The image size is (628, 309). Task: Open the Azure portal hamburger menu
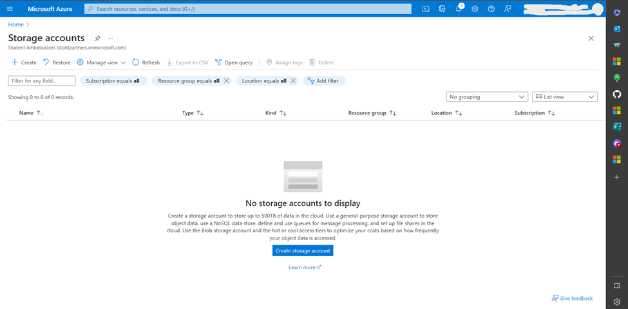click(10, 9)
